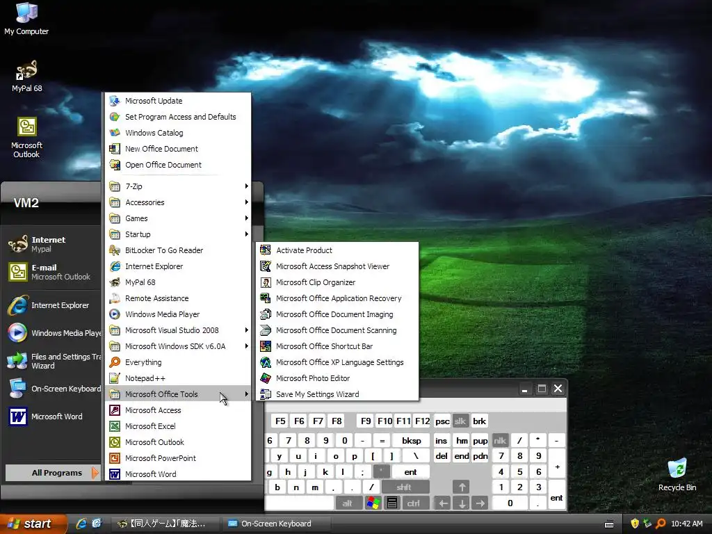
Task: Click Files and Settings Transfer Wizard icon
Action: (x=17, y=362)
